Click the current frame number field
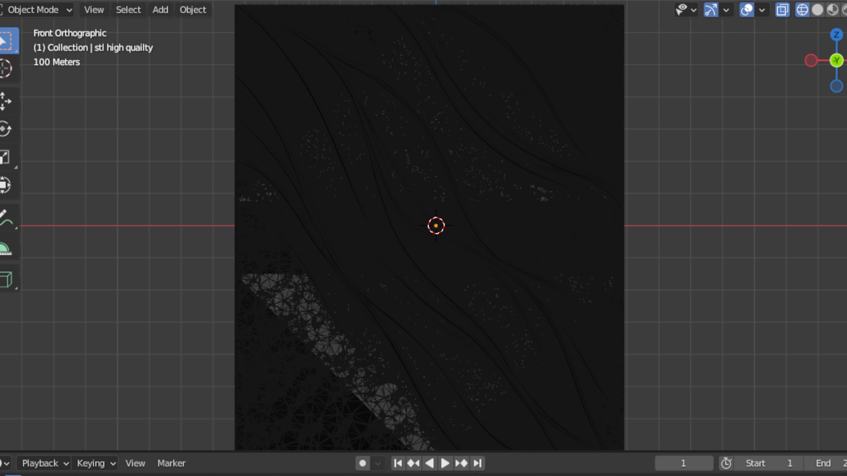Image resolution: width=847 pixels, height=476 pixels. click(683, 463)
